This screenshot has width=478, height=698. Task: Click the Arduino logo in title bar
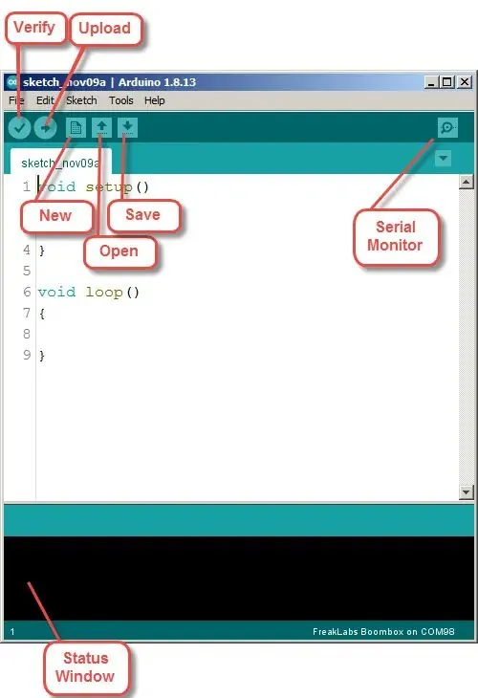pos(12,82)
